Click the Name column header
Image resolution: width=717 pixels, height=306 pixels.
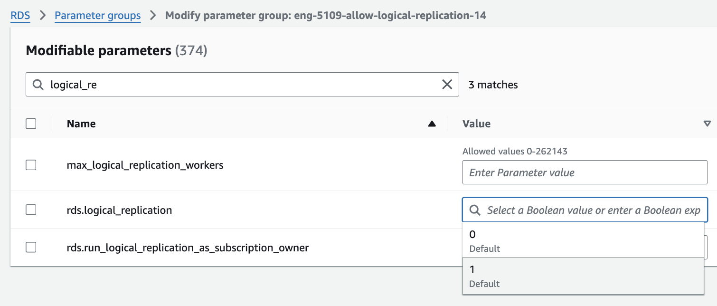pos(81,124)
